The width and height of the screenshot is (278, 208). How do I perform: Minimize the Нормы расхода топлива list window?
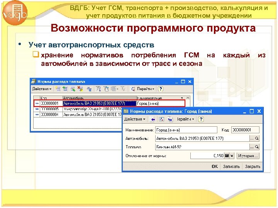176,82
